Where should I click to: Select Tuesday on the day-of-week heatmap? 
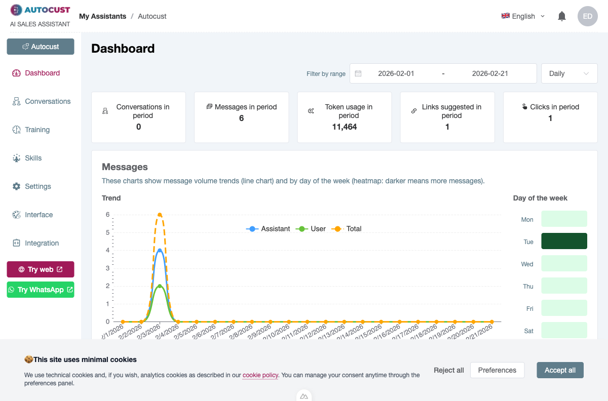click(564, 241)
